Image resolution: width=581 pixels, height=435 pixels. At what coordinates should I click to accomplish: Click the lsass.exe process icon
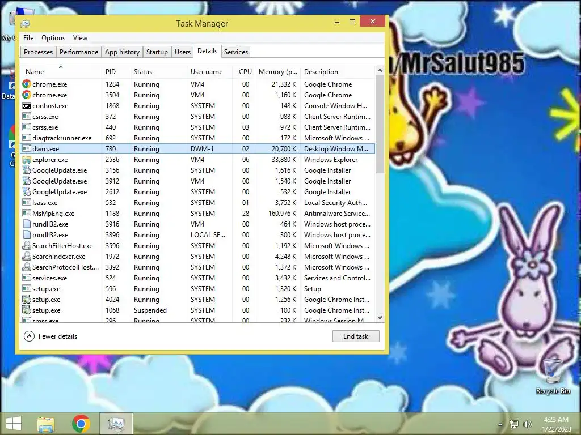(x=26, y=203)
